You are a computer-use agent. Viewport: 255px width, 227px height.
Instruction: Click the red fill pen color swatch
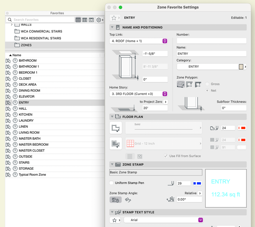[x=242, y=140]
